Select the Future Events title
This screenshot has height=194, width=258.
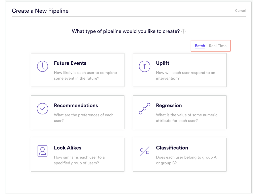[70, 63]
